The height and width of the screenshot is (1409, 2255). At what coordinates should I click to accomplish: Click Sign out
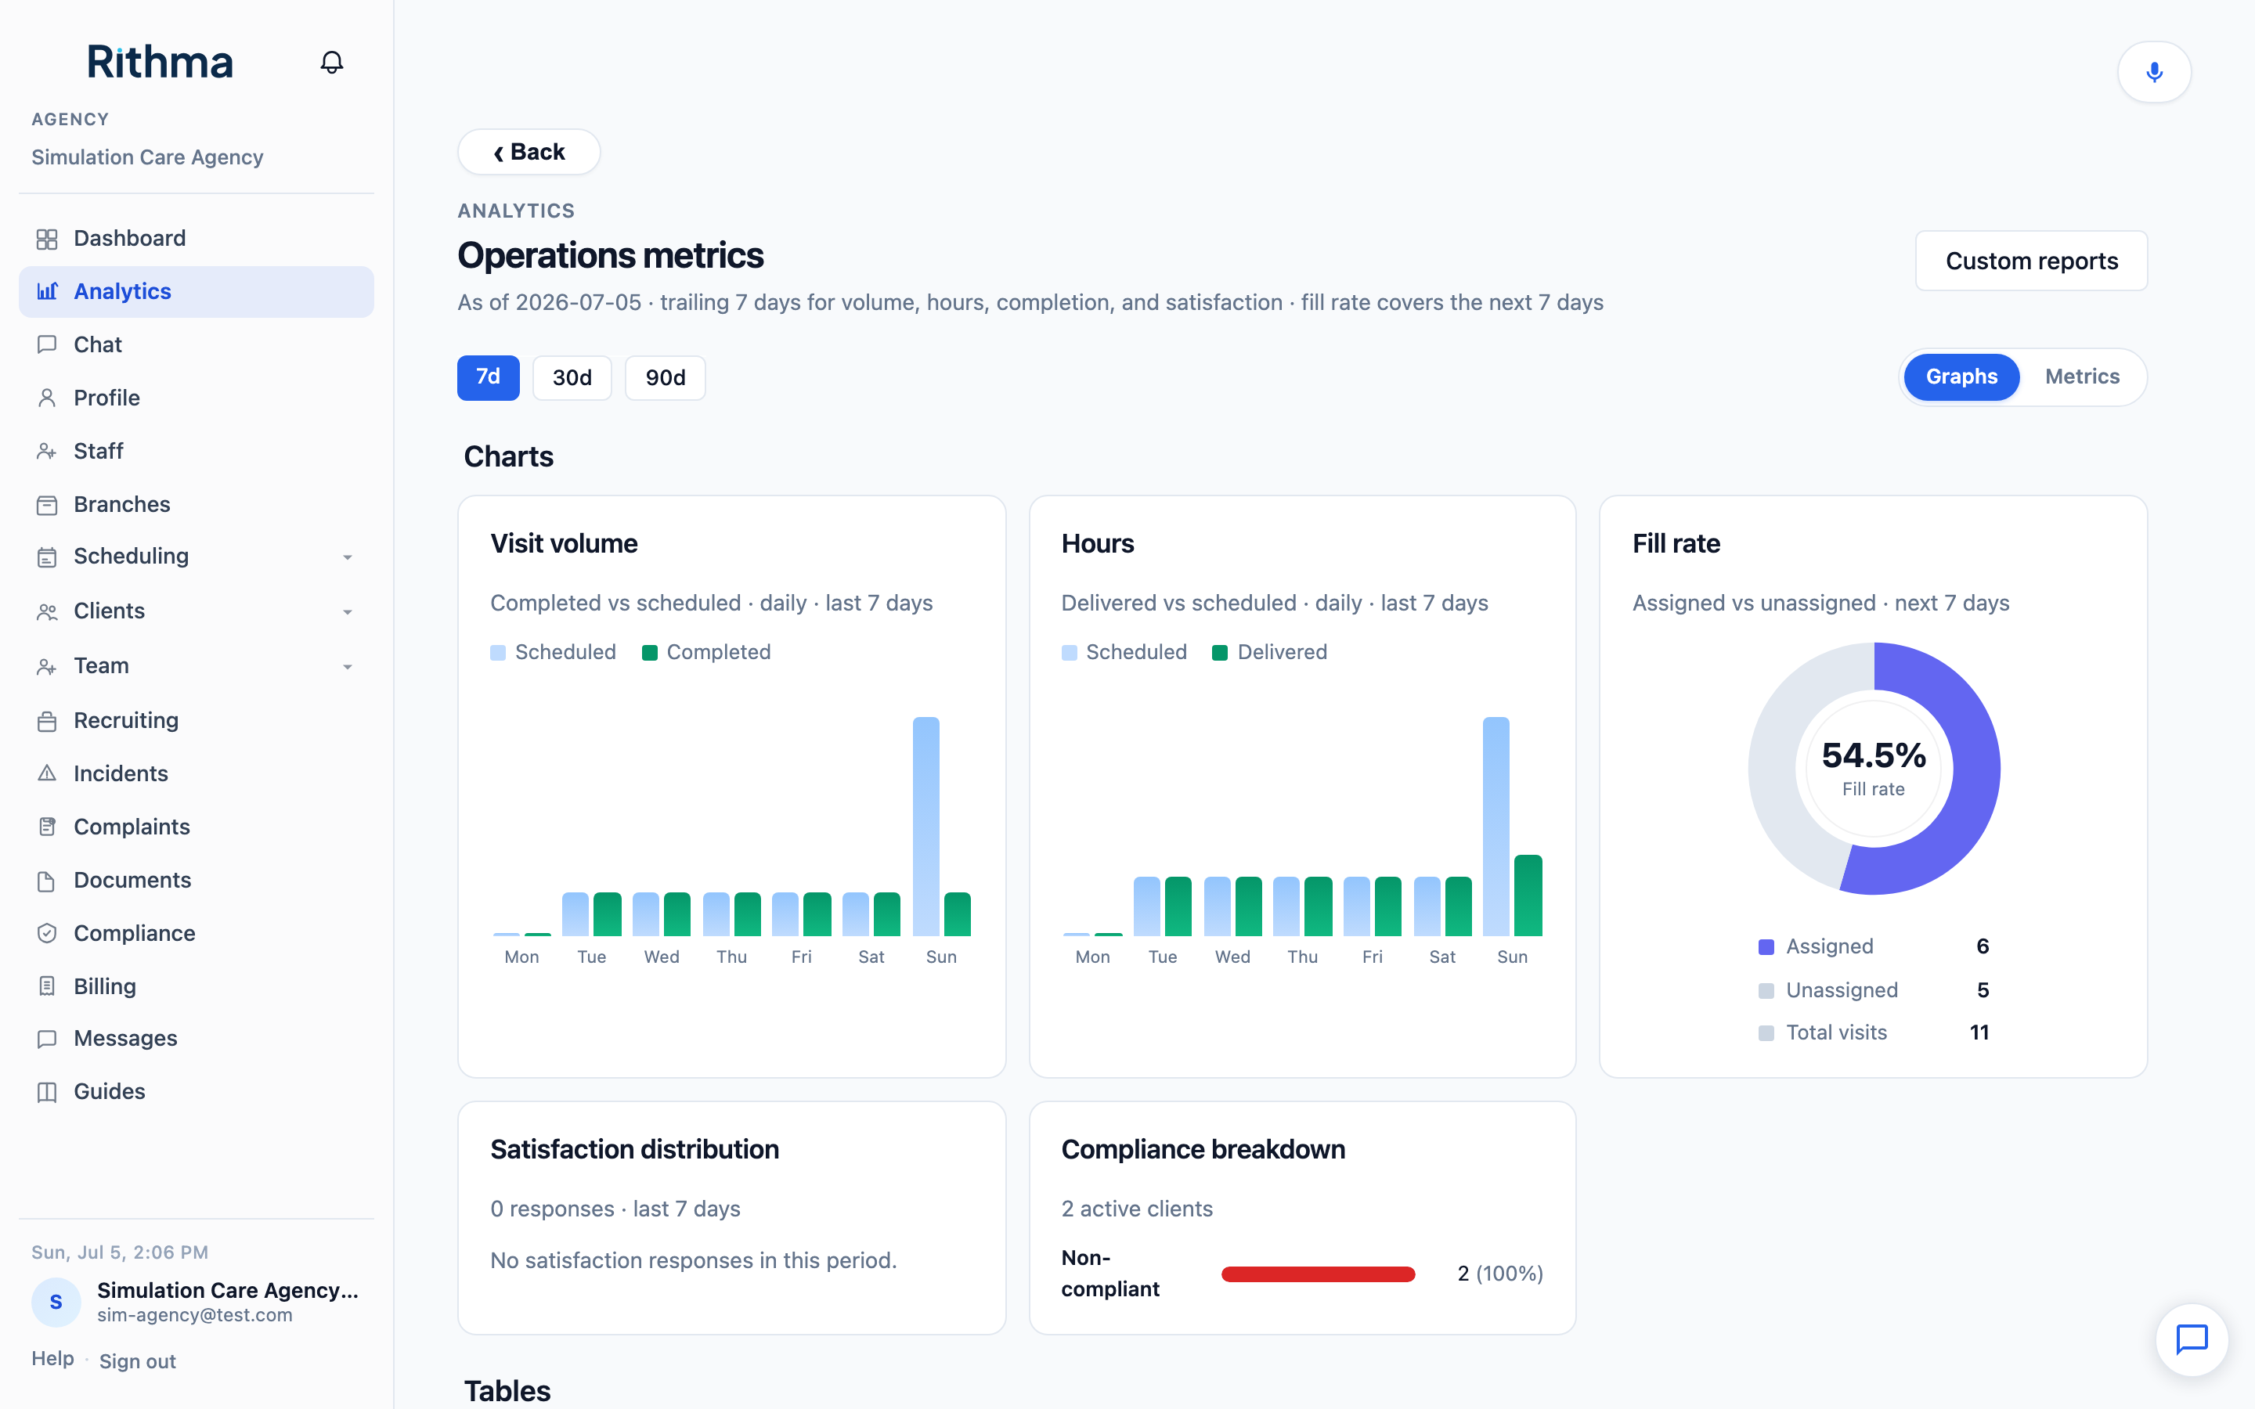137,1361
